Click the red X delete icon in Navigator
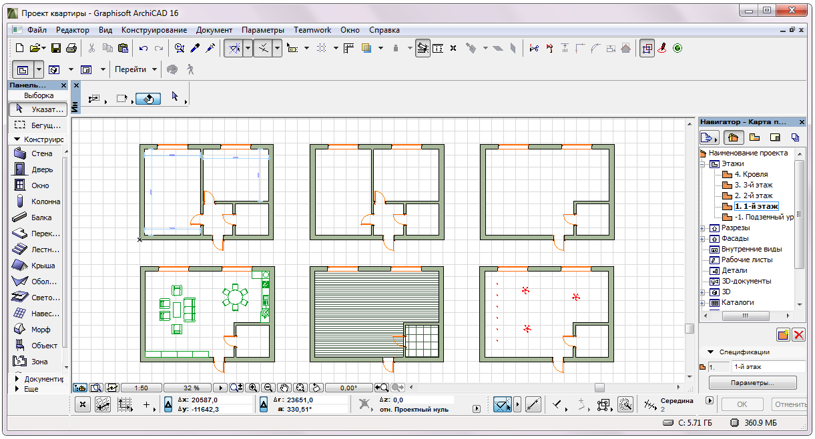This screenshot has height=439, width=815. coord(798,334)
